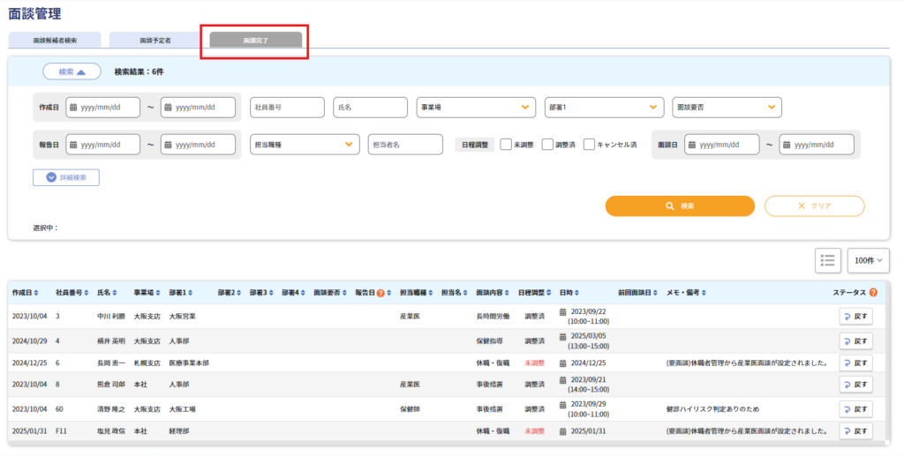Open calendar icon in 作成日 start date
This screenshot has width=904, height=456.
[x=72, y=108]
